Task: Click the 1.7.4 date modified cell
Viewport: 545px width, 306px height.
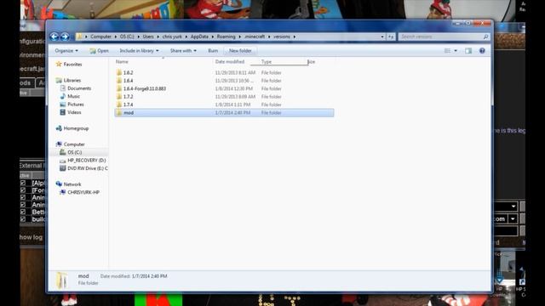Action: click(232, 105)
